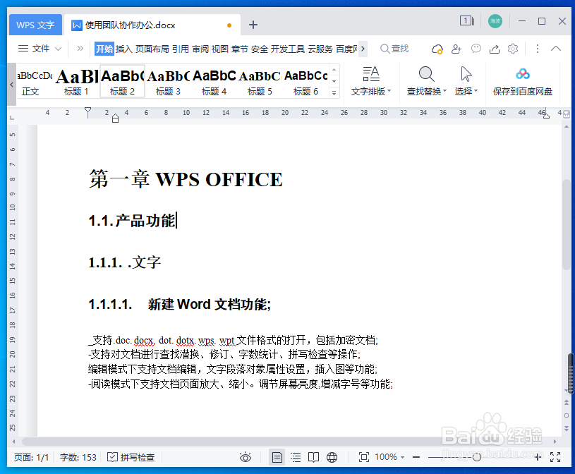
Task: Switch to outline view icon
Action: click(295, 457)
